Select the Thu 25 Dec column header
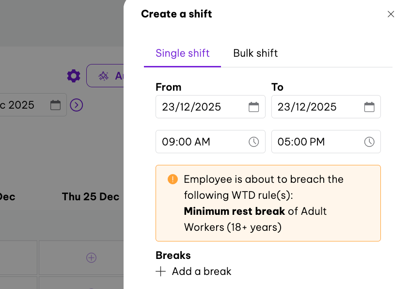Screen dimensions: 409x289 (x=91, y=197)
